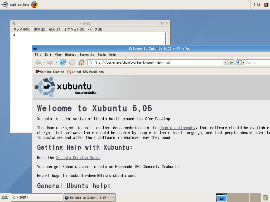Screen dimensions: 270x202
Task: Maximize the text editor window
Action: [x=162, y=23]
